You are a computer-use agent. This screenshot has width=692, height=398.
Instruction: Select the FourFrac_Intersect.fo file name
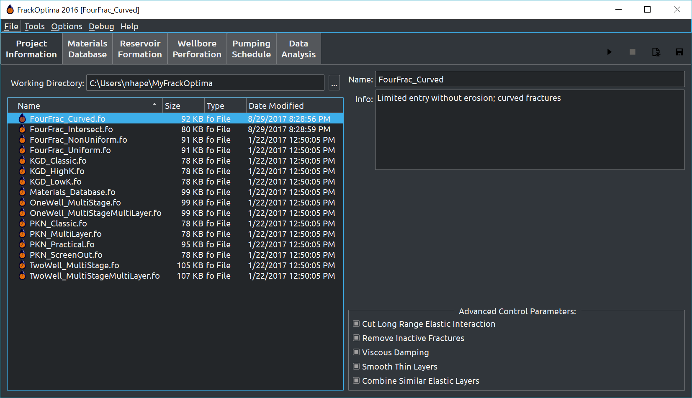tap(71, 129)
